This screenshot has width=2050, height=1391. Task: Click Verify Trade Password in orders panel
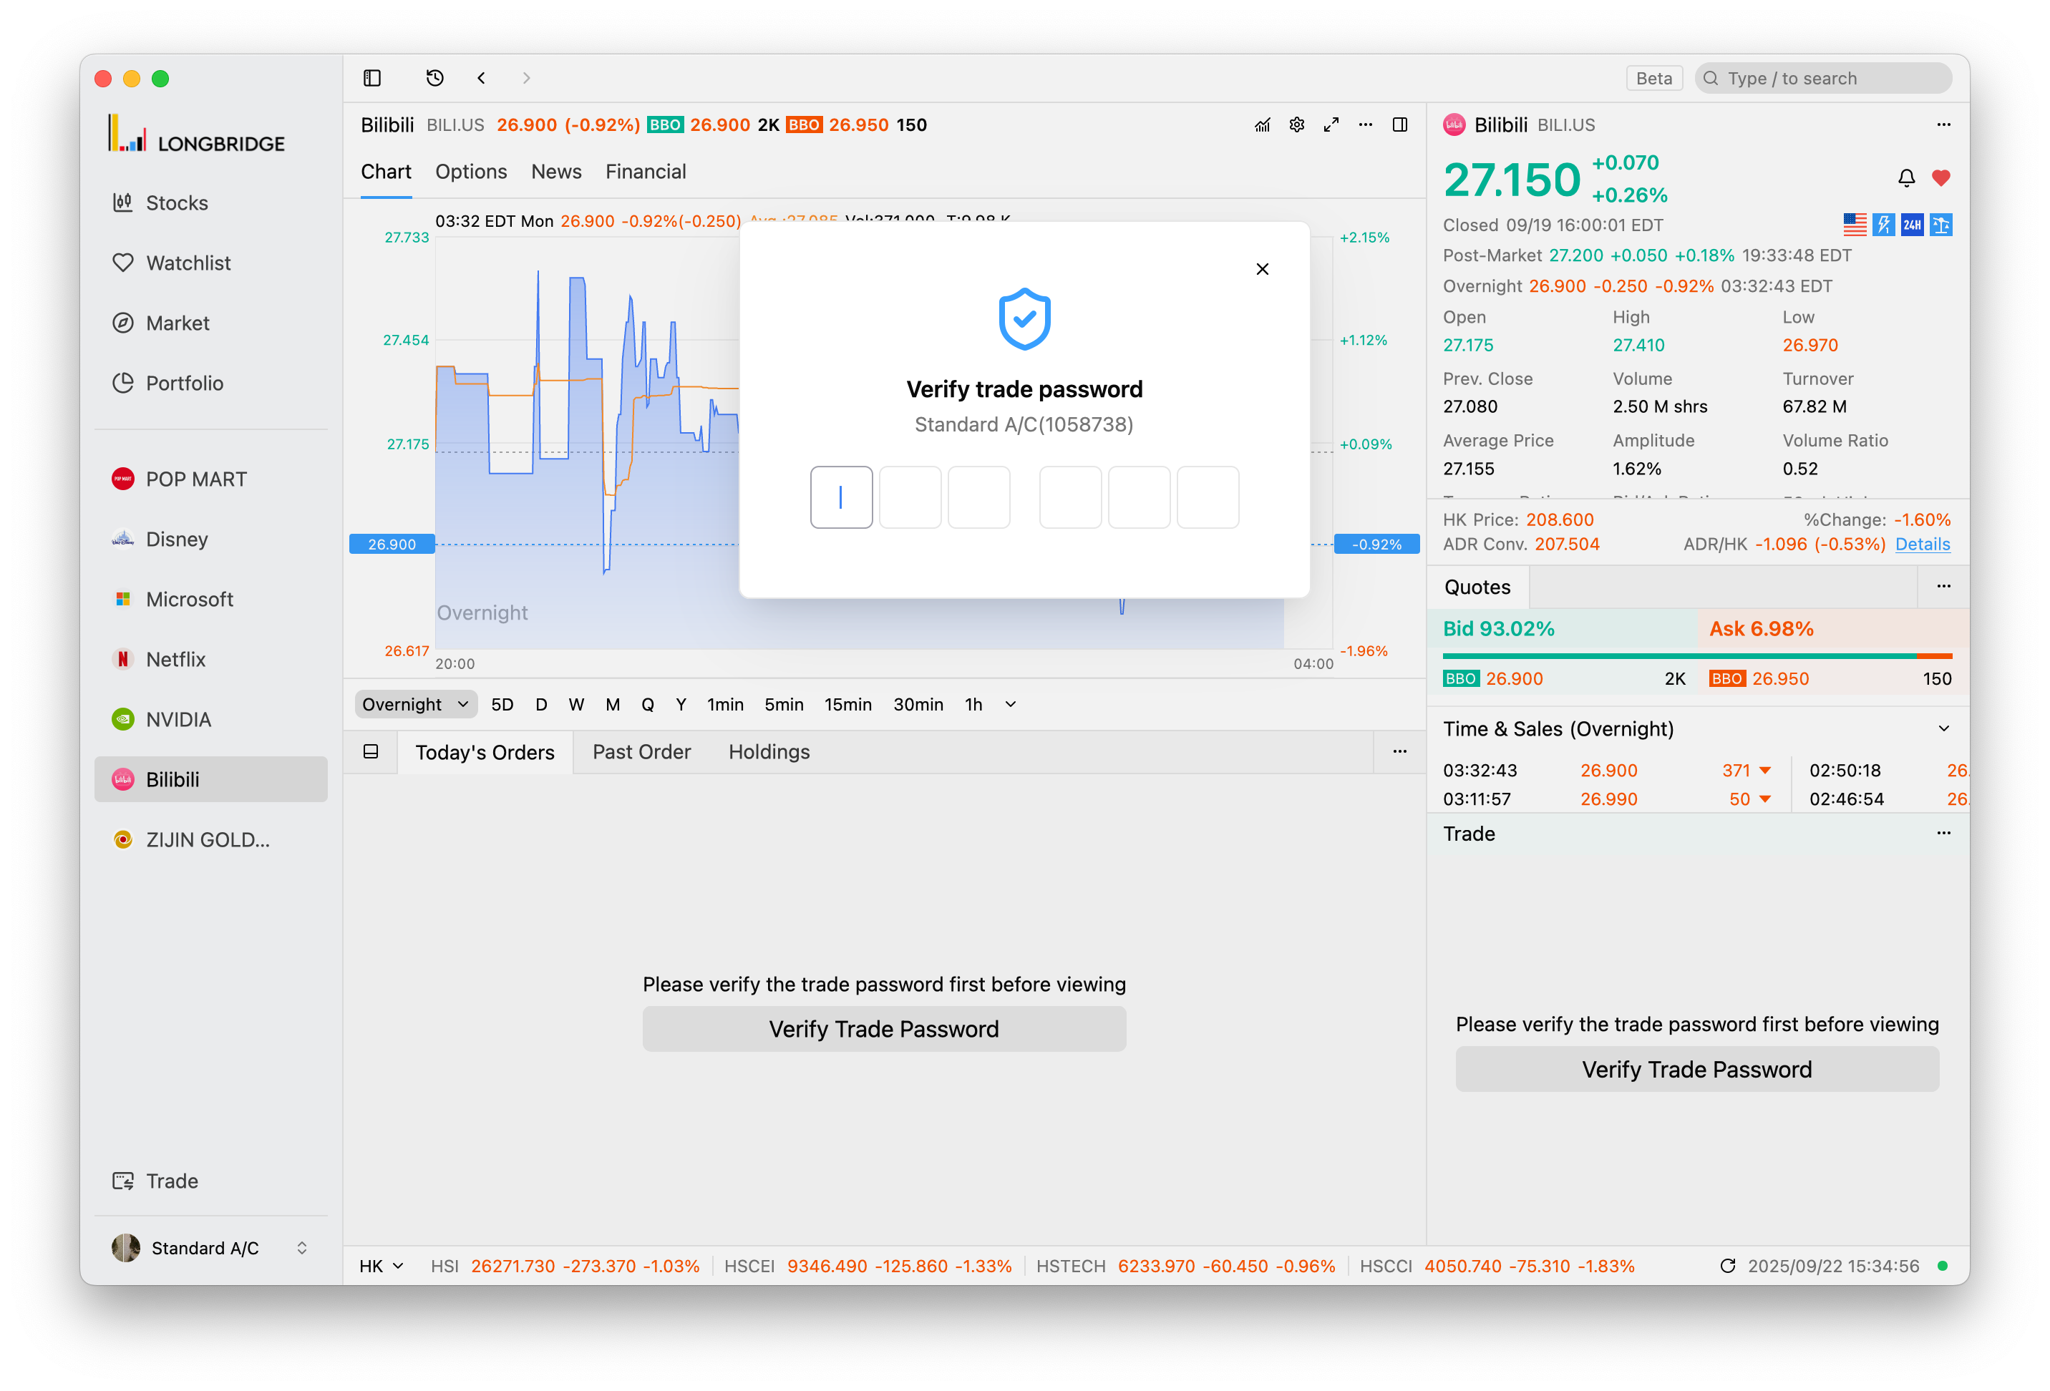pyautogui.click(x=884, y=1028)
